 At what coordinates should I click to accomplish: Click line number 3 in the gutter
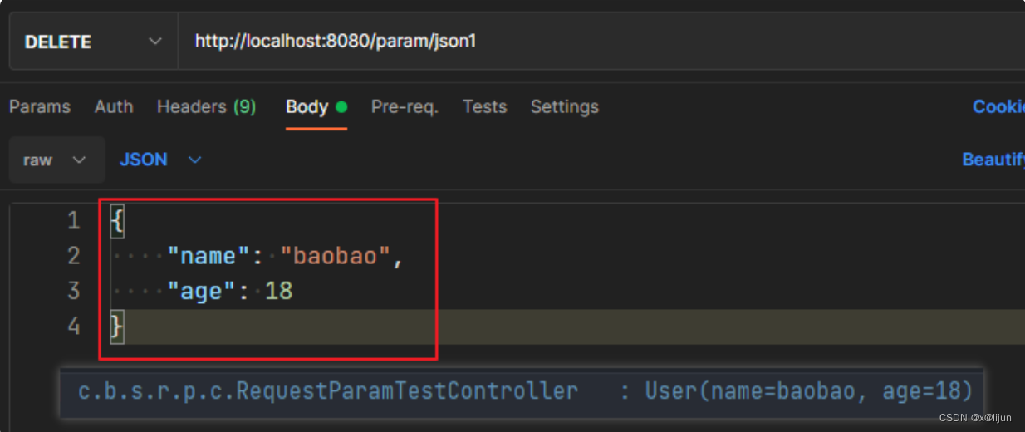pos(74,291)
